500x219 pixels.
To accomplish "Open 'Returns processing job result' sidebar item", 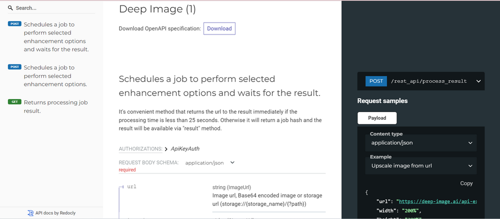I will tap(55, 107).
